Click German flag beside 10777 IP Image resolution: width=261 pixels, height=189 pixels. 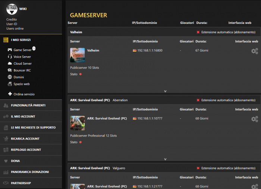coord(135,118)
